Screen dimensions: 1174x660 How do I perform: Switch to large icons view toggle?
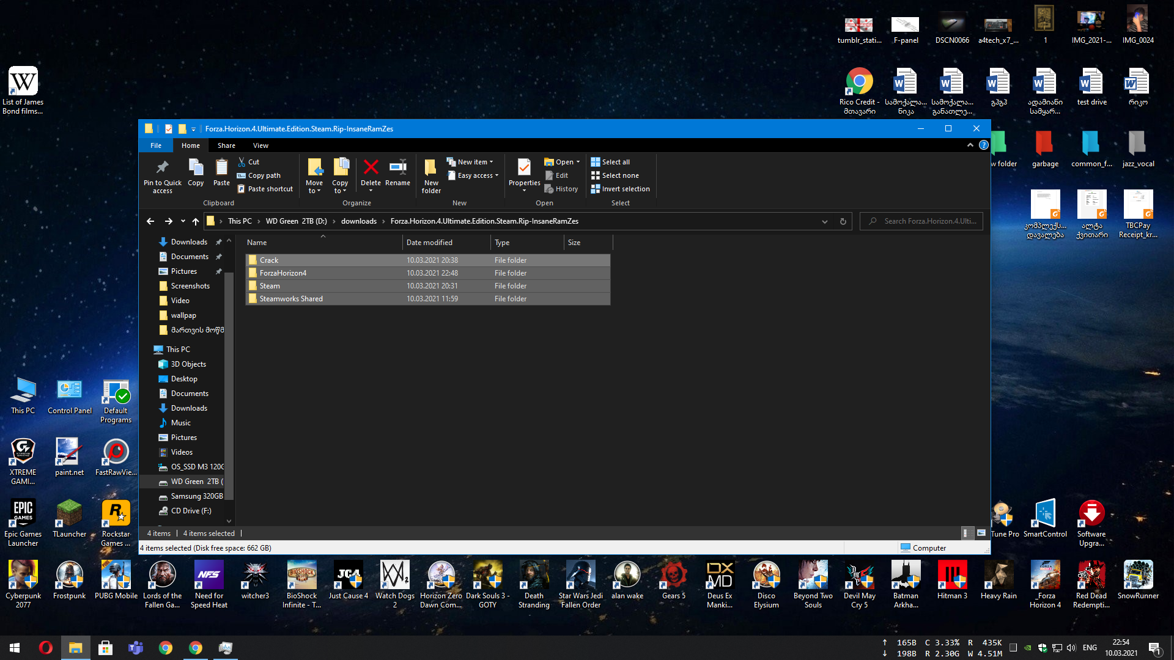[981, 533]
